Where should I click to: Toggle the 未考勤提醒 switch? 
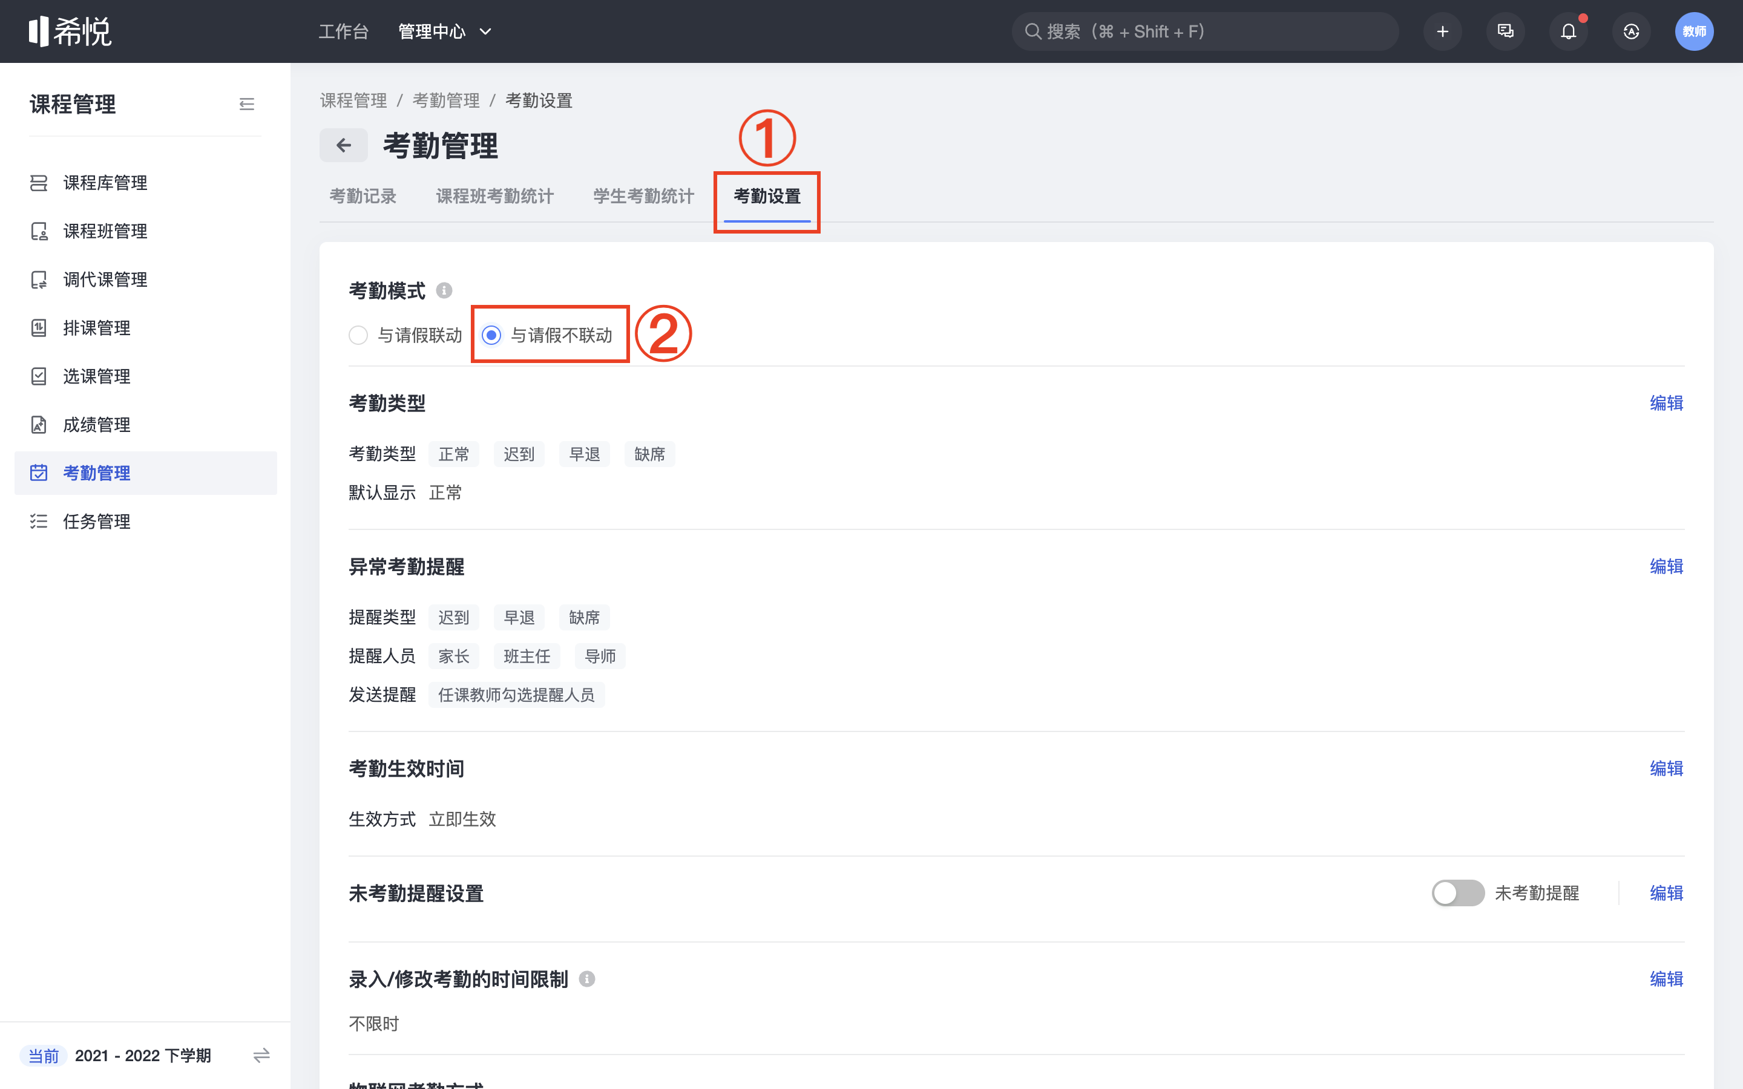tap(1458, 893)
